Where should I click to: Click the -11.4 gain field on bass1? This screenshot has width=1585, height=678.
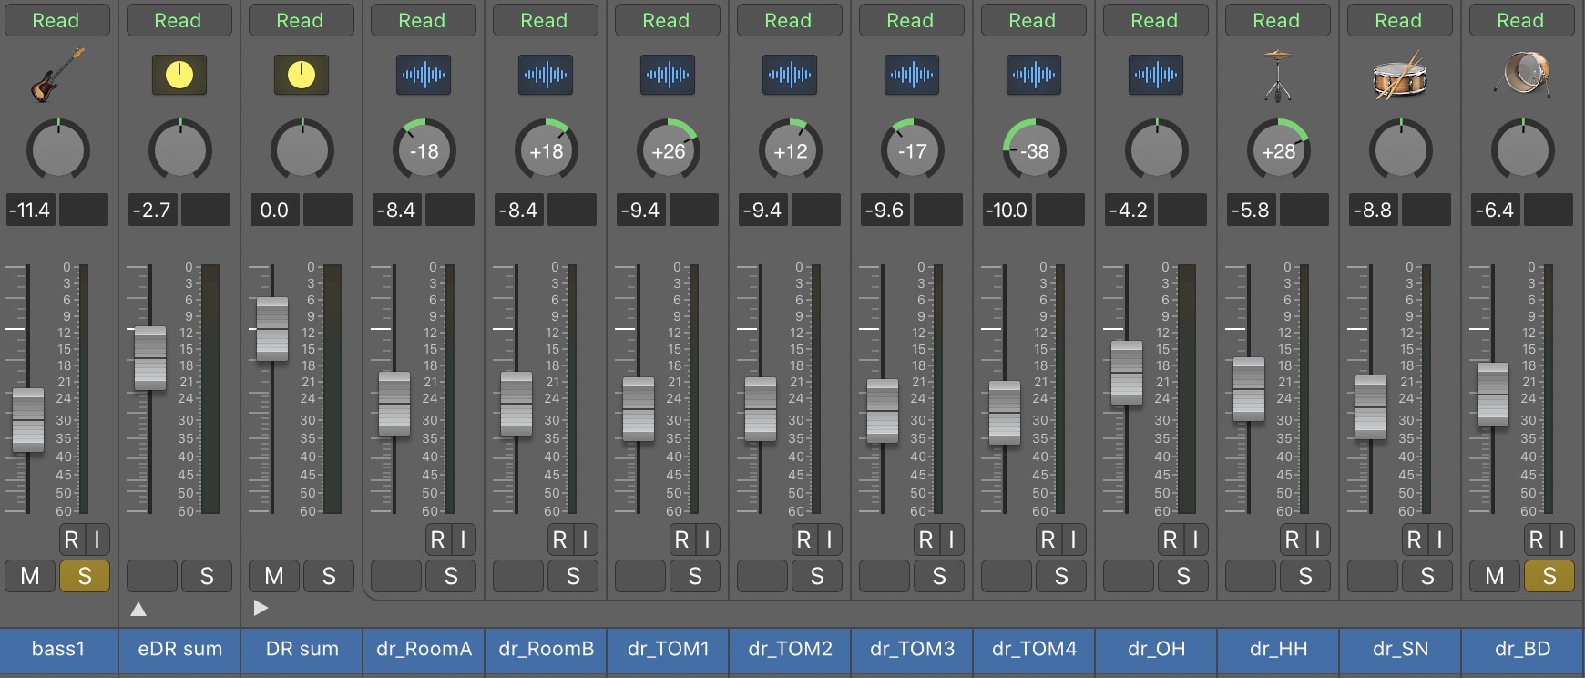pos(30,210)
